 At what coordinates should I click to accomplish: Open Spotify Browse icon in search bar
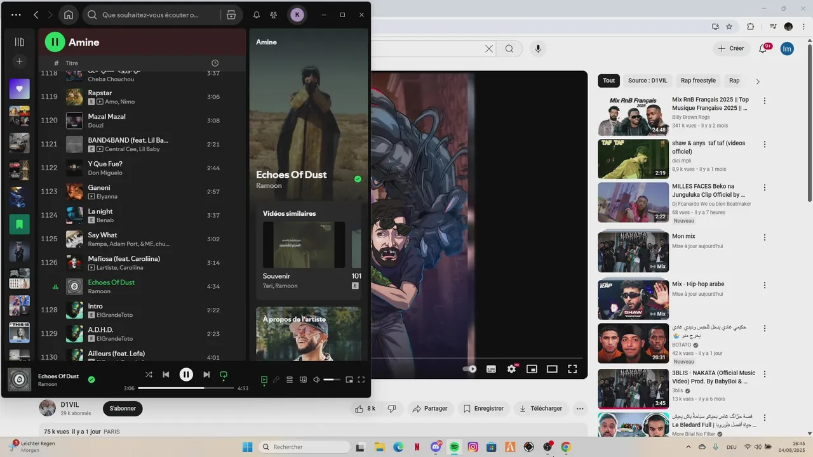click(x=231, y=15)
